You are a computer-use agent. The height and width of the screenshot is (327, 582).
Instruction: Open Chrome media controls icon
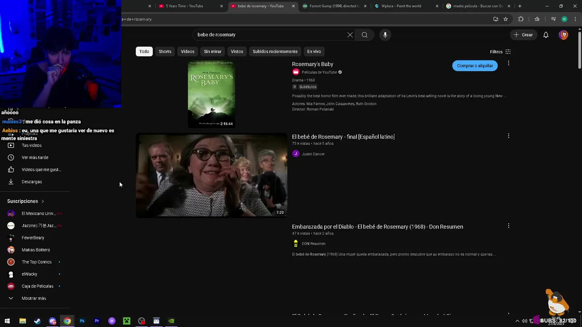point(553,19)
